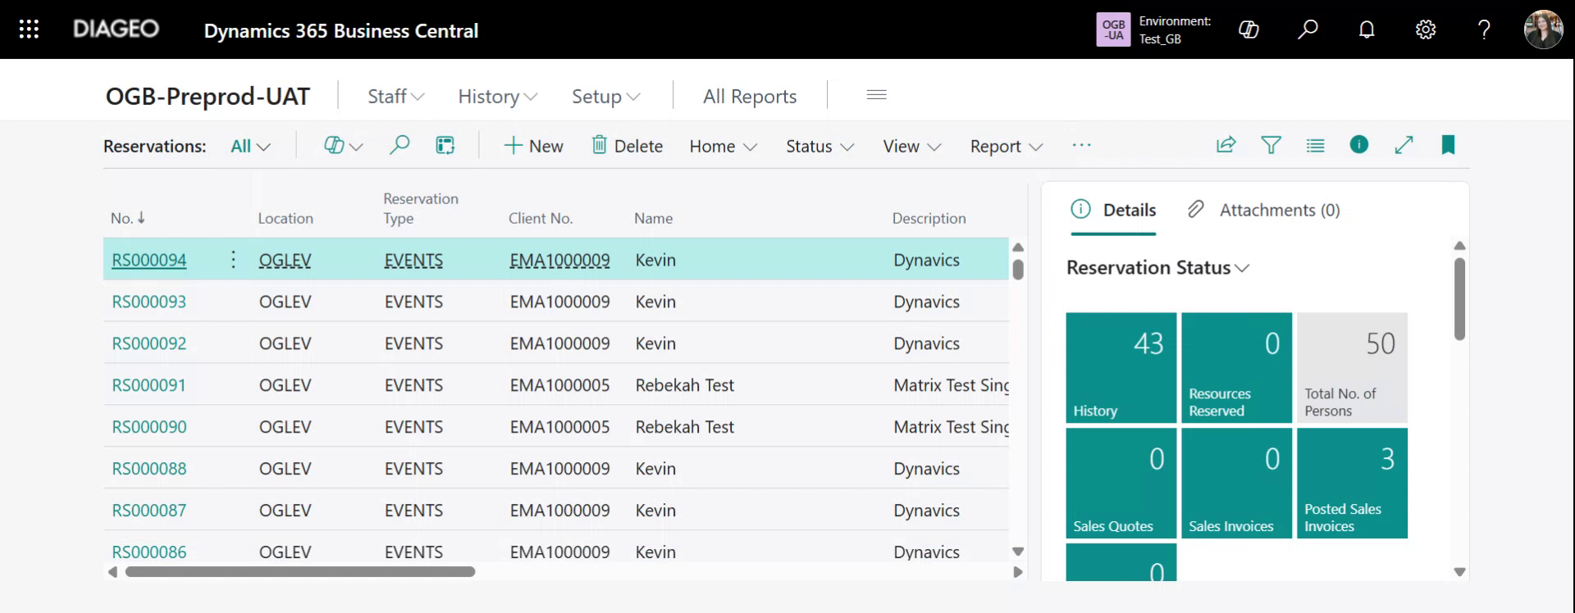Open the Posted Sales Invoices tile
1575x613 pixels.
(1353, 483)
